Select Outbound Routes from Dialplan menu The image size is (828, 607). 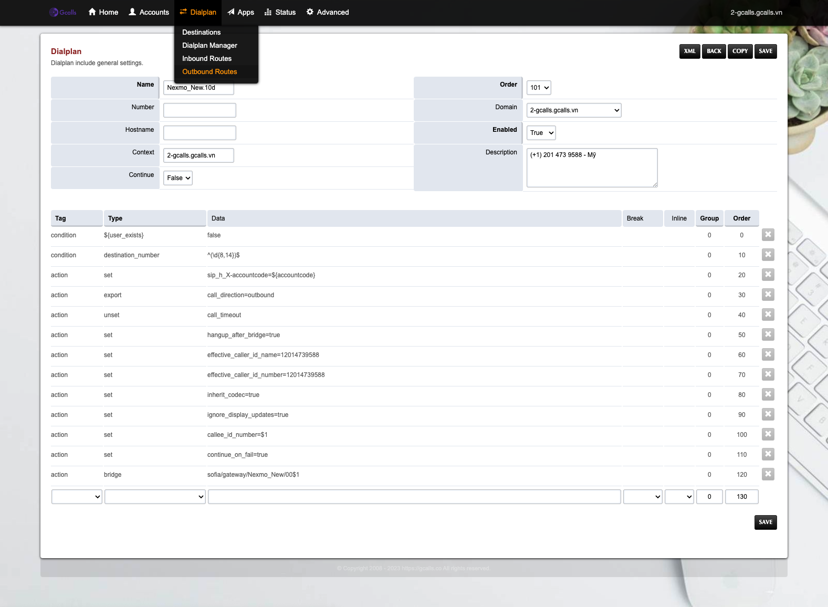209,72
